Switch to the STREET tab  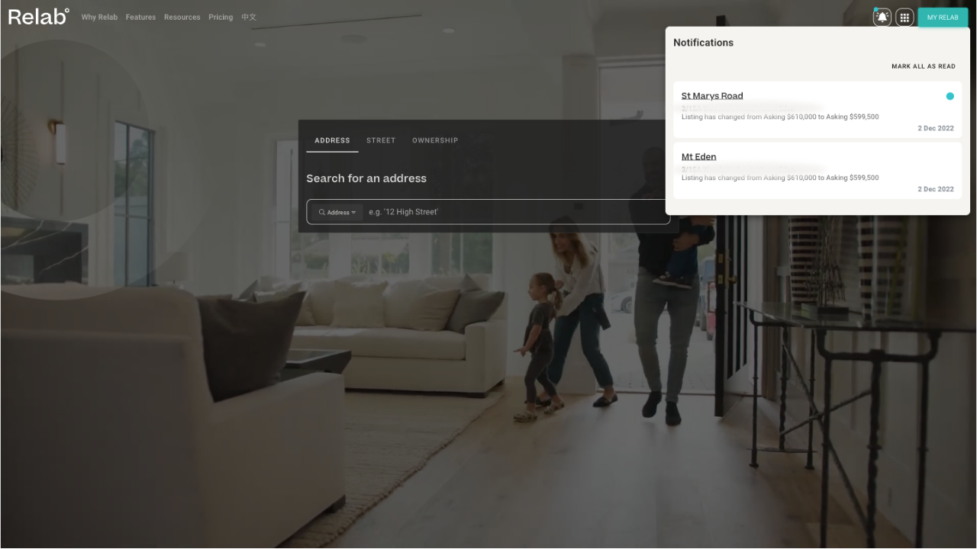(380, 140)
